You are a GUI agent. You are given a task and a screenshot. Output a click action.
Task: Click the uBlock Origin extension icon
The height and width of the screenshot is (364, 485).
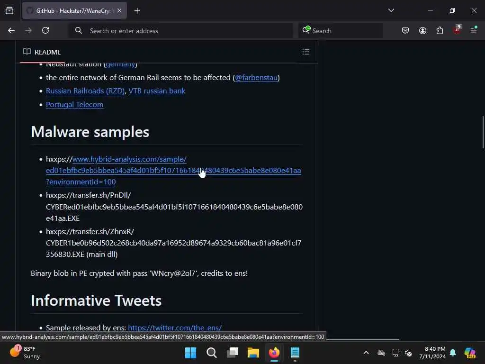[457, 30]
